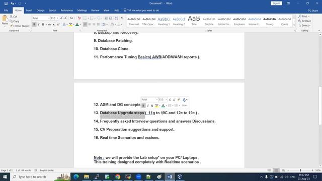Switch to the Insert tab
The height and width of the screenshot is (181, 322).
point(29,10)
